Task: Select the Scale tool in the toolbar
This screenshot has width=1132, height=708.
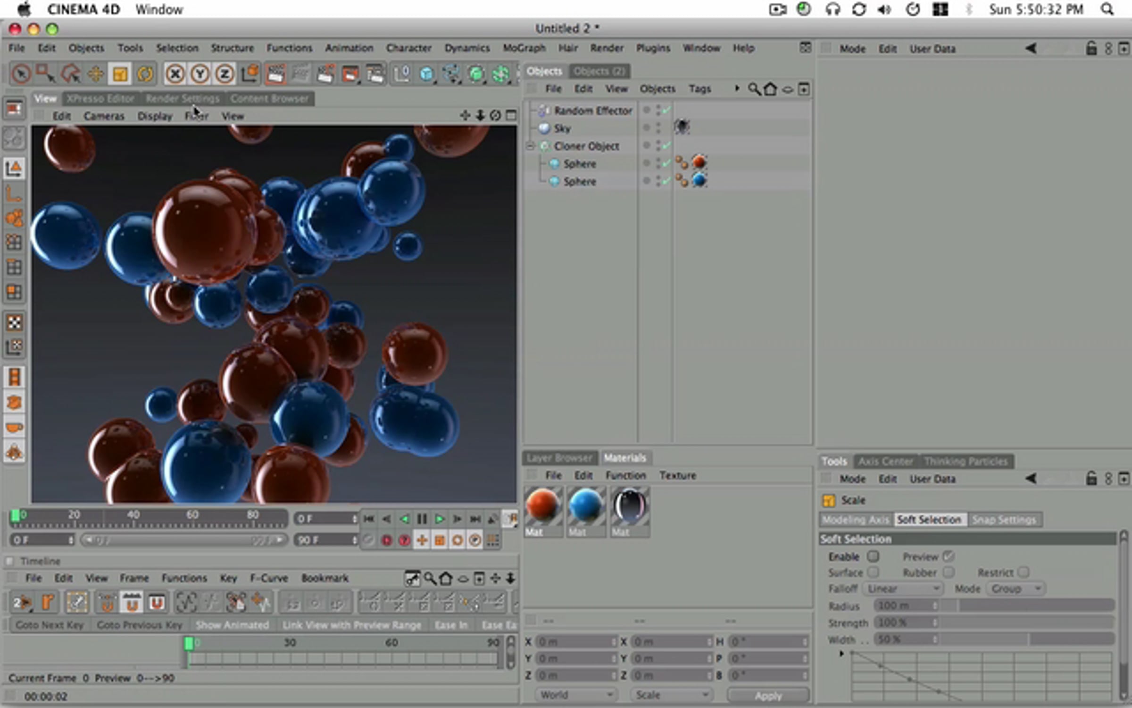Action: tap(120, 74)
